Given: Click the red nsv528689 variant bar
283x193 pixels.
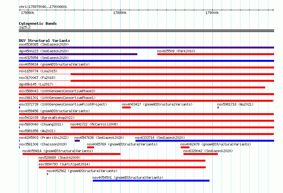Looking at the screenshot, I should point(122,161).
